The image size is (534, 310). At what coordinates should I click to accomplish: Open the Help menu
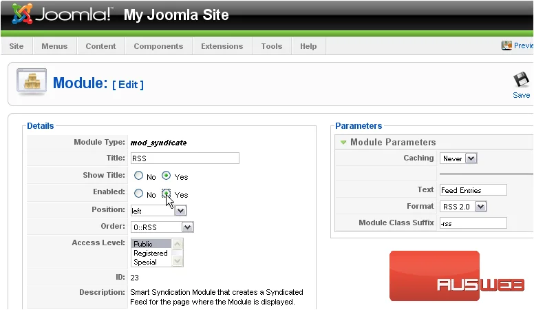[308, 46]
